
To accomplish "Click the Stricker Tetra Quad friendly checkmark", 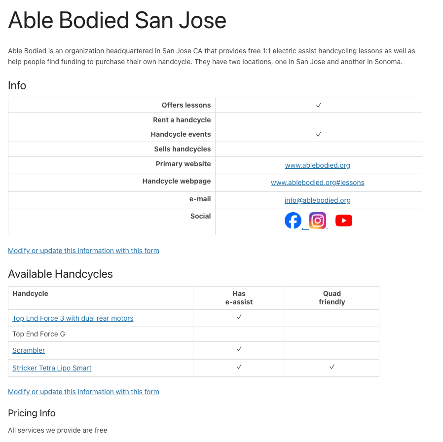I will (x=332, y=367).
